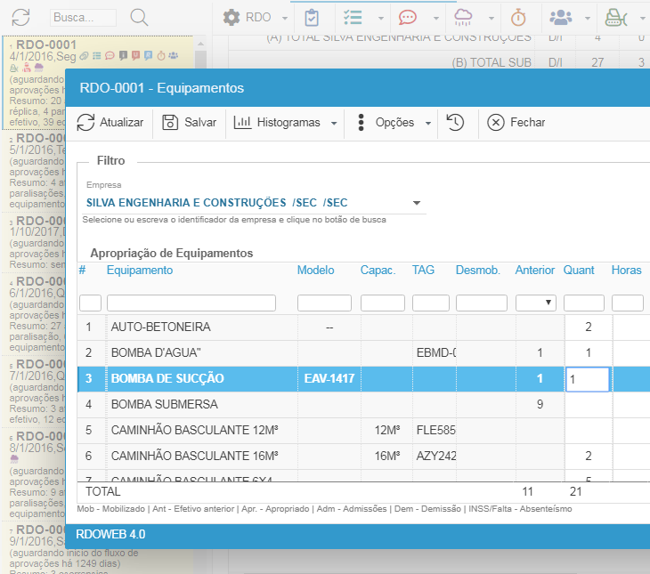Image resolution: width=650 pixels, height=574 pixels.
Task: Open the workforce people group icon
Action: pos(561,17)
